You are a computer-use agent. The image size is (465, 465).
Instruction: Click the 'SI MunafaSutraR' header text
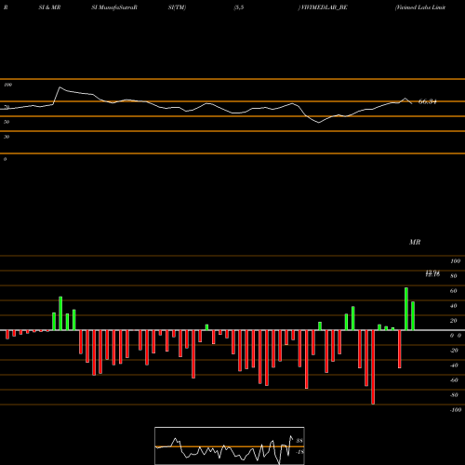coord(114,7)
